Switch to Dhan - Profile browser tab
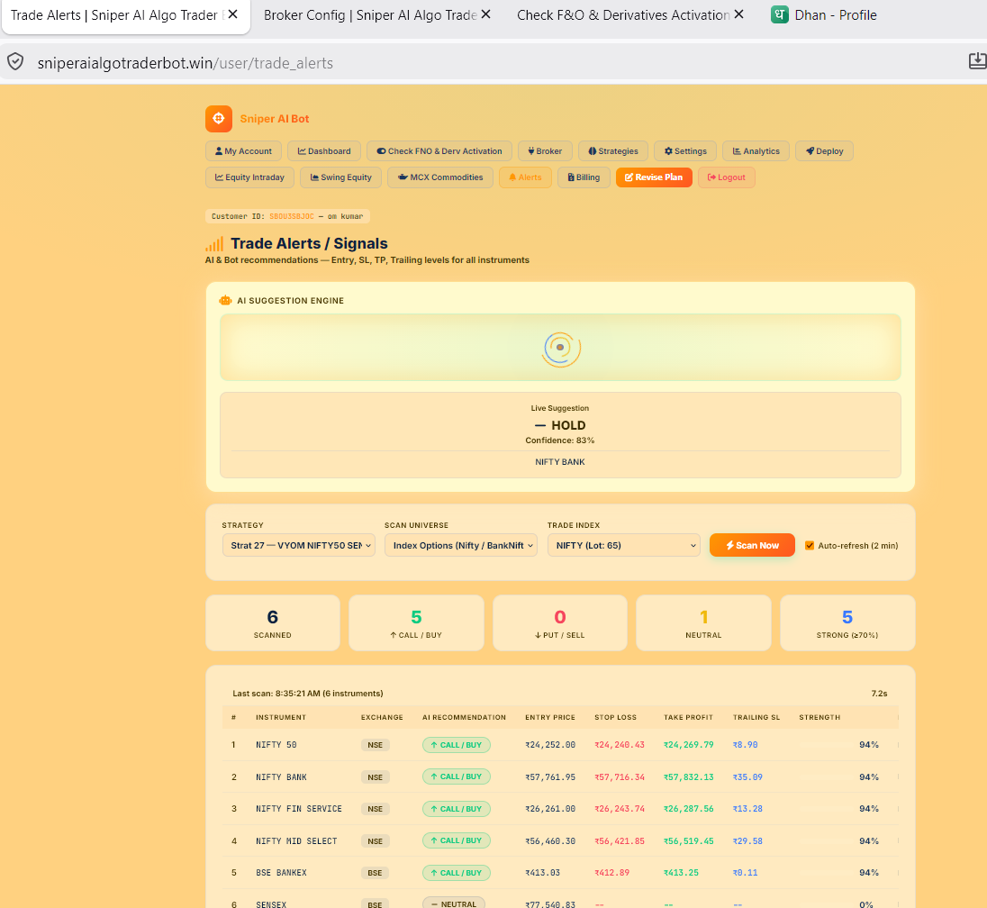The height and width of the screenshot is (908, 987). [836, 15]
